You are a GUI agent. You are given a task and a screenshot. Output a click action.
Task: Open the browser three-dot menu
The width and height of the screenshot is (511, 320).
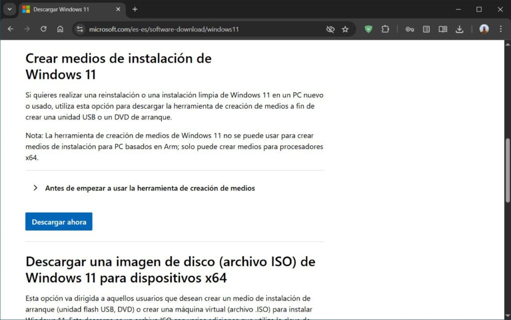click(x=501, y=29)
